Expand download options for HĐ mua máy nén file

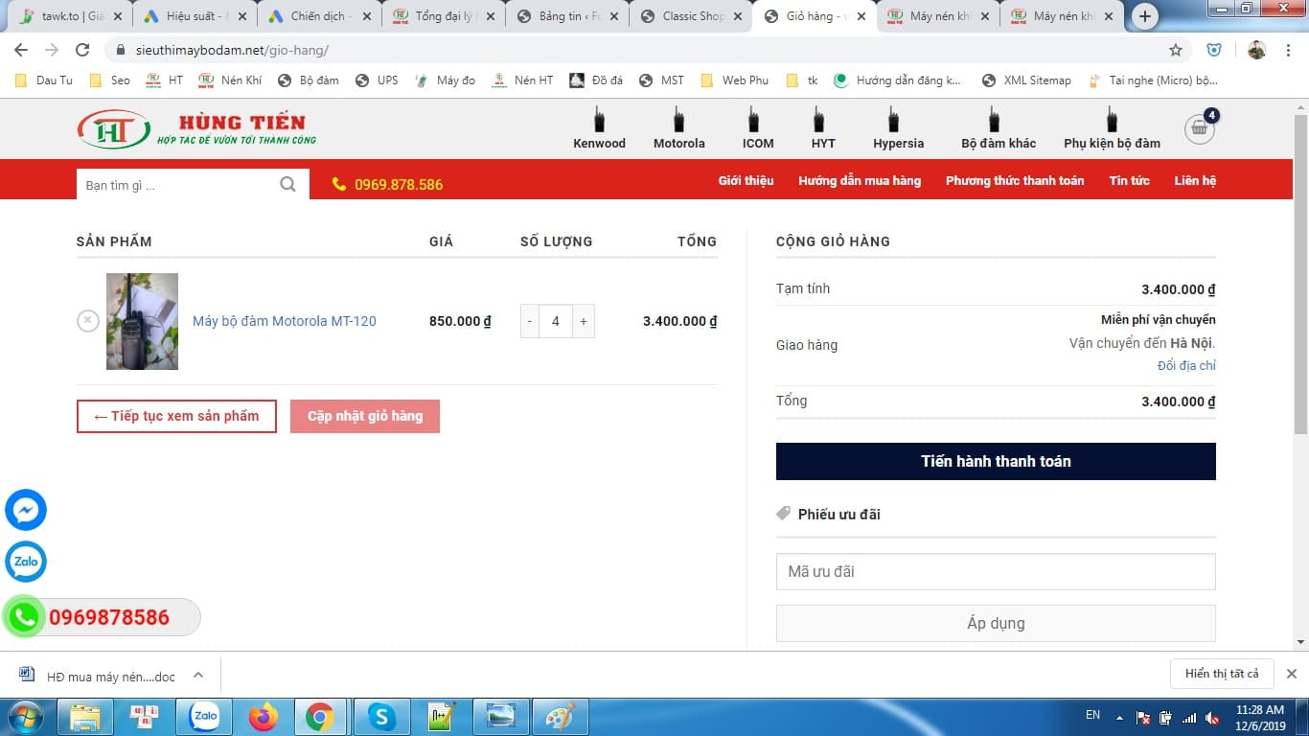click(198, 675)
